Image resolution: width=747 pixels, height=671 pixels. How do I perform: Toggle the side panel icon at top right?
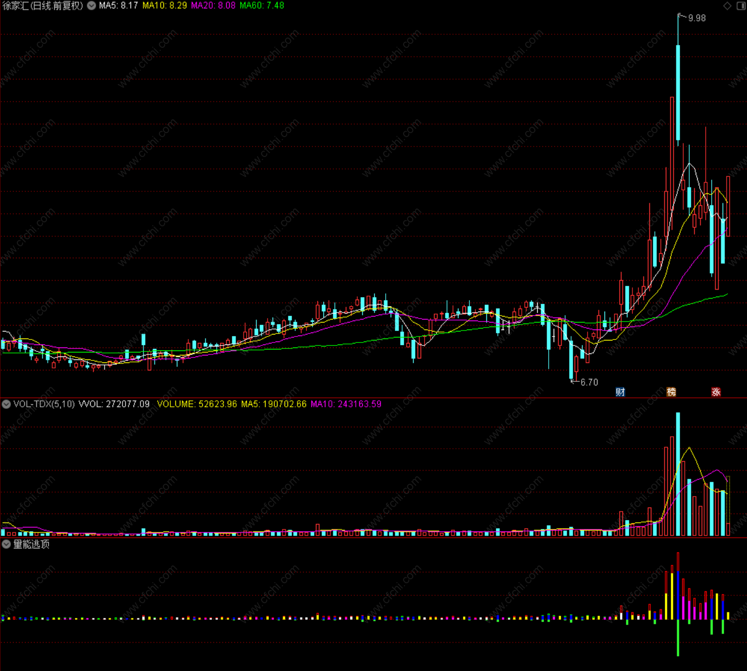[x=741, y=6]
